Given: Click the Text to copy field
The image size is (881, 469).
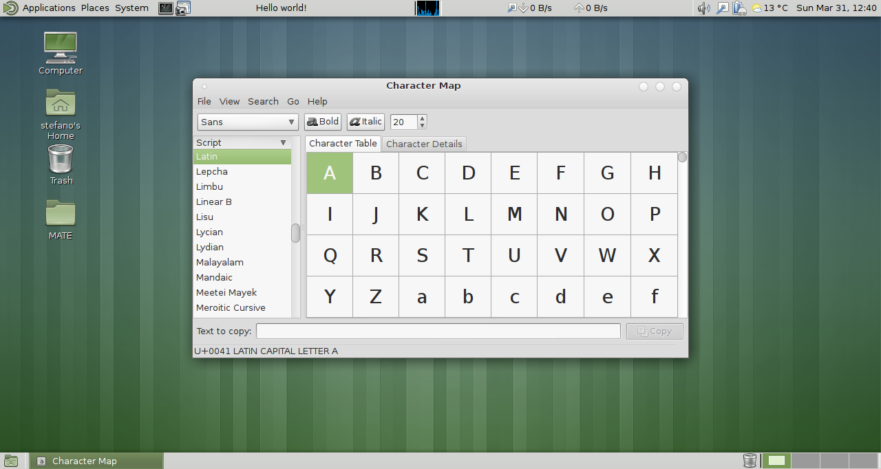Looking at the screenshot, I should coord(438,331).
